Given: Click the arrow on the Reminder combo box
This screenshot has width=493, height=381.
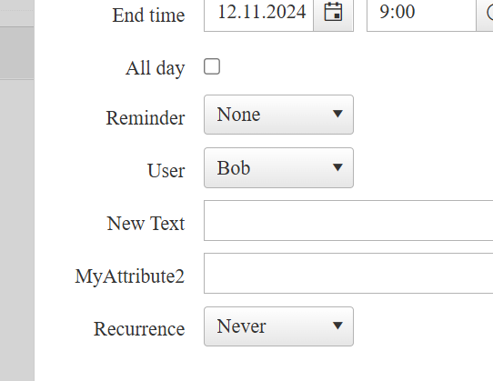Looking at the screenshot, I should (337, 114).
